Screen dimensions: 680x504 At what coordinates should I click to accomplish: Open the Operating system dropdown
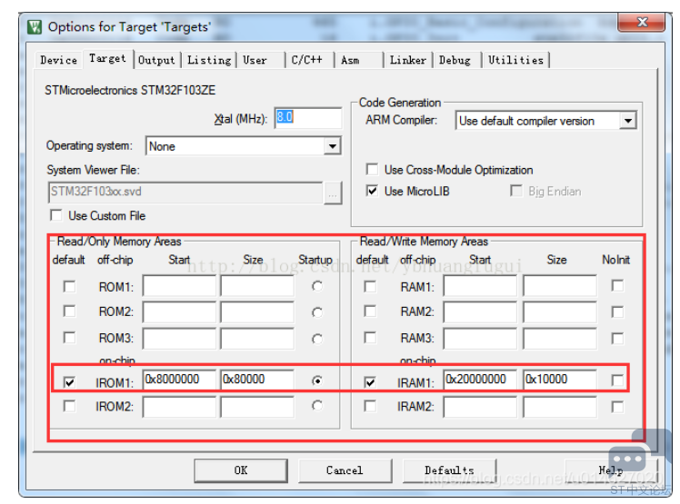click(244, 146)
